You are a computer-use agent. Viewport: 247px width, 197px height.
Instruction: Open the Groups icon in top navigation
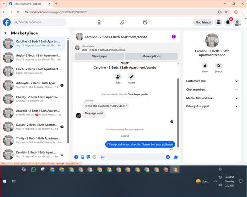pos(145,22)
